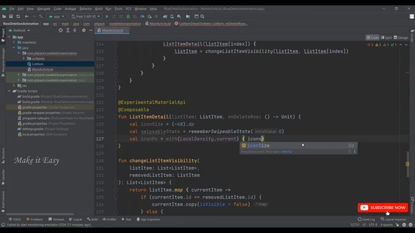This screenshot has width=415, height=233.
Task: Open the Build menu
Action: pyautogui.click(x=99, y=8)
